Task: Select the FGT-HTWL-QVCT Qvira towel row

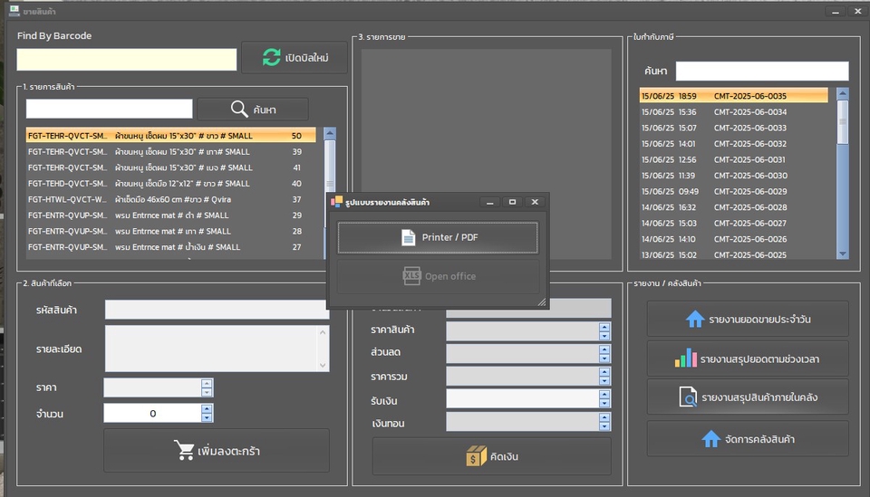Action: click(170, 199)
